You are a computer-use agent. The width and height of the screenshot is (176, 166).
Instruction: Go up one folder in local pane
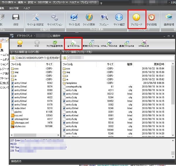coord(13,58)
